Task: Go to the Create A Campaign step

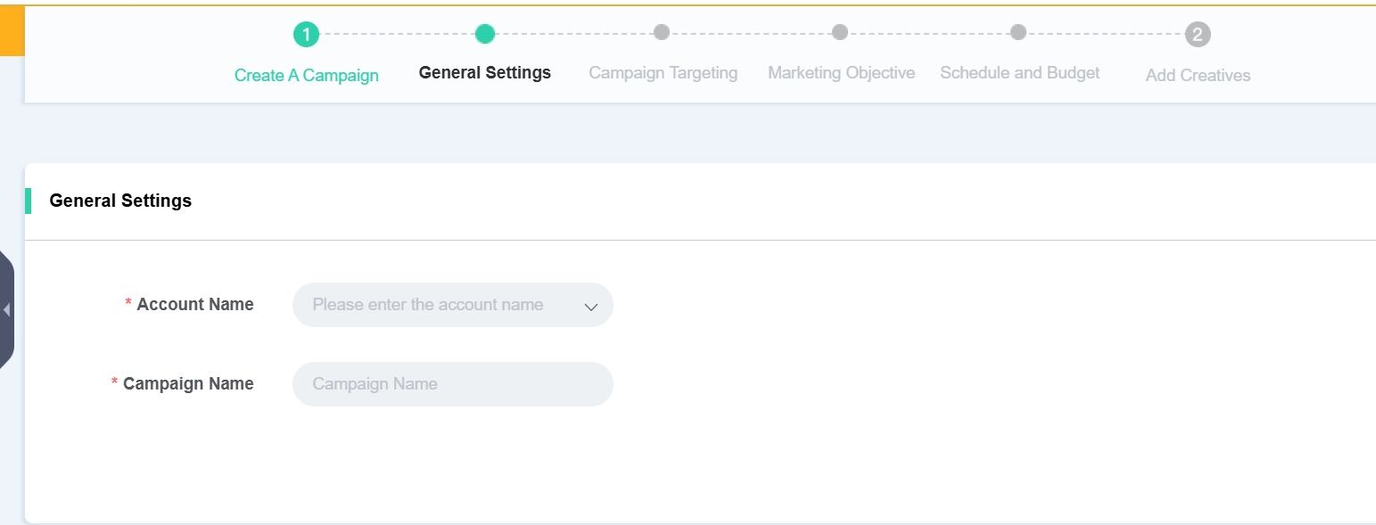Action: click(306, 76)
